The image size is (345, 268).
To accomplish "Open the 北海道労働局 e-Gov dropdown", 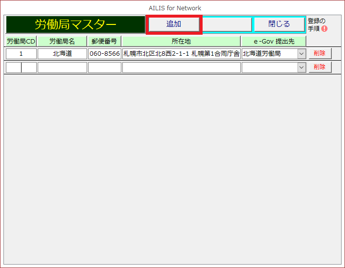I will click(301, 54).
